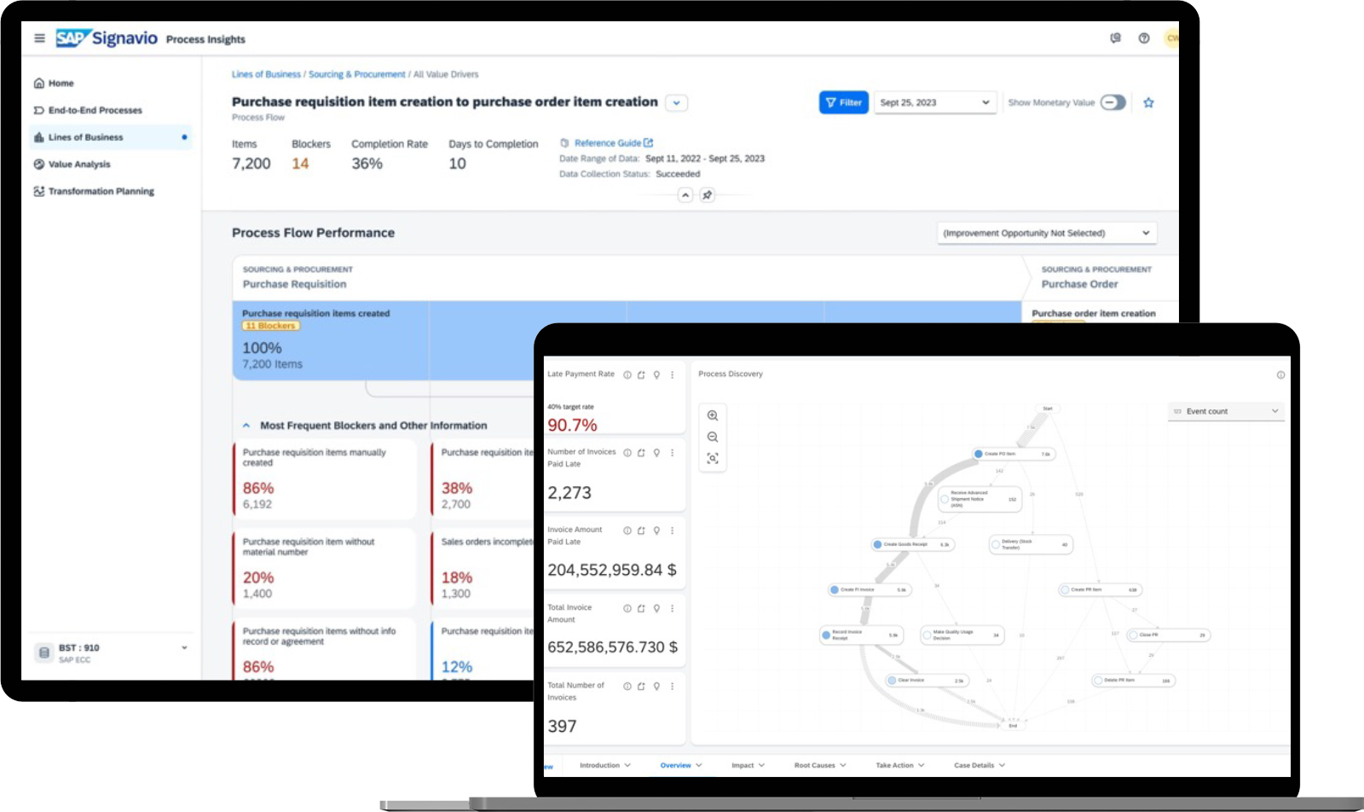Image resolution: width=1364 pixels, height=812 pixels.
Task: Click the hamburger menu next to the SAP logo
Action: click(38, 38)
